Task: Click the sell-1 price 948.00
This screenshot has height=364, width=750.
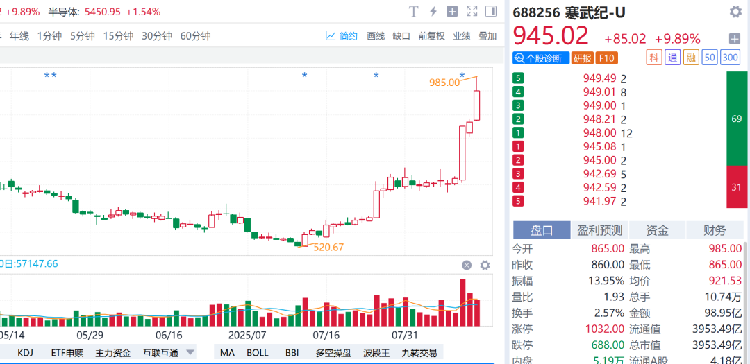Action: coord(599,133)
